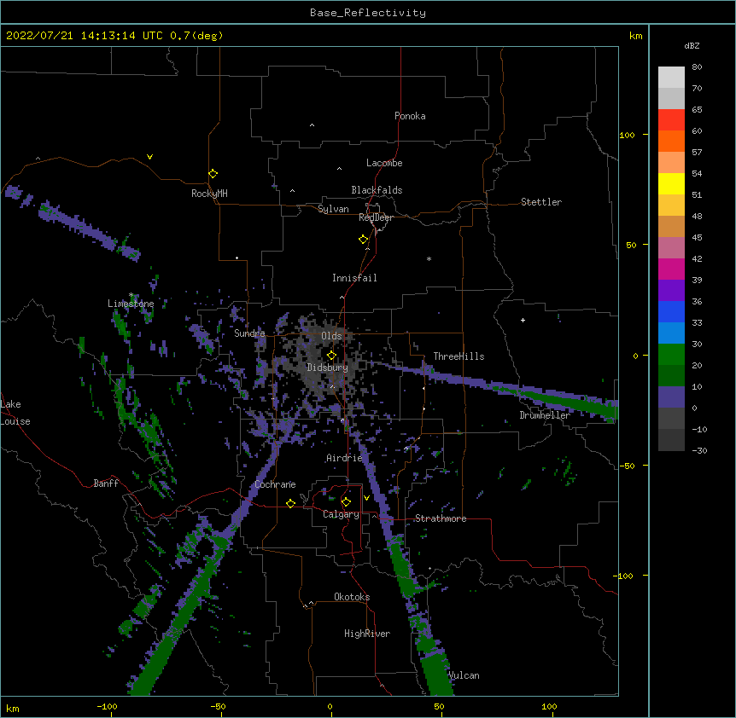Select the purple 39-36 dBZ legend band
Image resolution: width=736 pixels, height=718 pixels.
pyautogui.click(x=671, y=291)
